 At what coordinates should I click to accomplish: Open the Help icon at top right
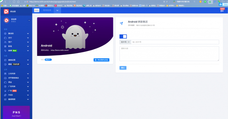pos(222,10)
